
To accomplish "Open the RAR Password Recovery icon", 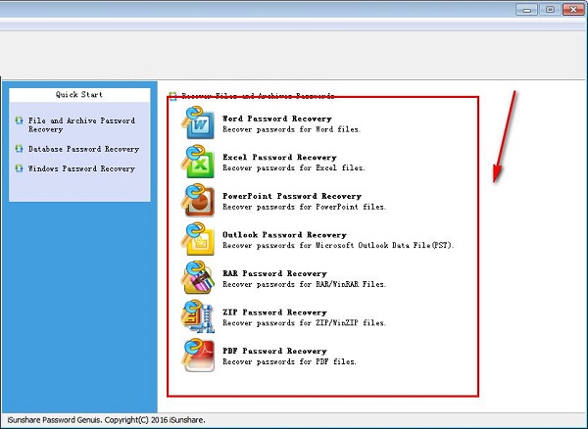I will coord(198,277).
